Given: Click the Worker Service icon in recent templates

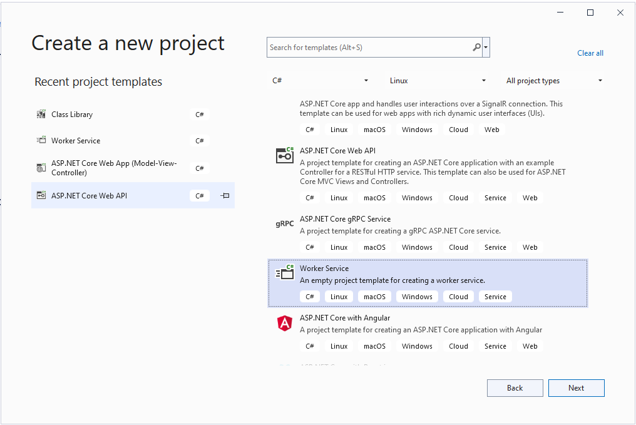Looking at the screenshot, I should pos(41,140).
